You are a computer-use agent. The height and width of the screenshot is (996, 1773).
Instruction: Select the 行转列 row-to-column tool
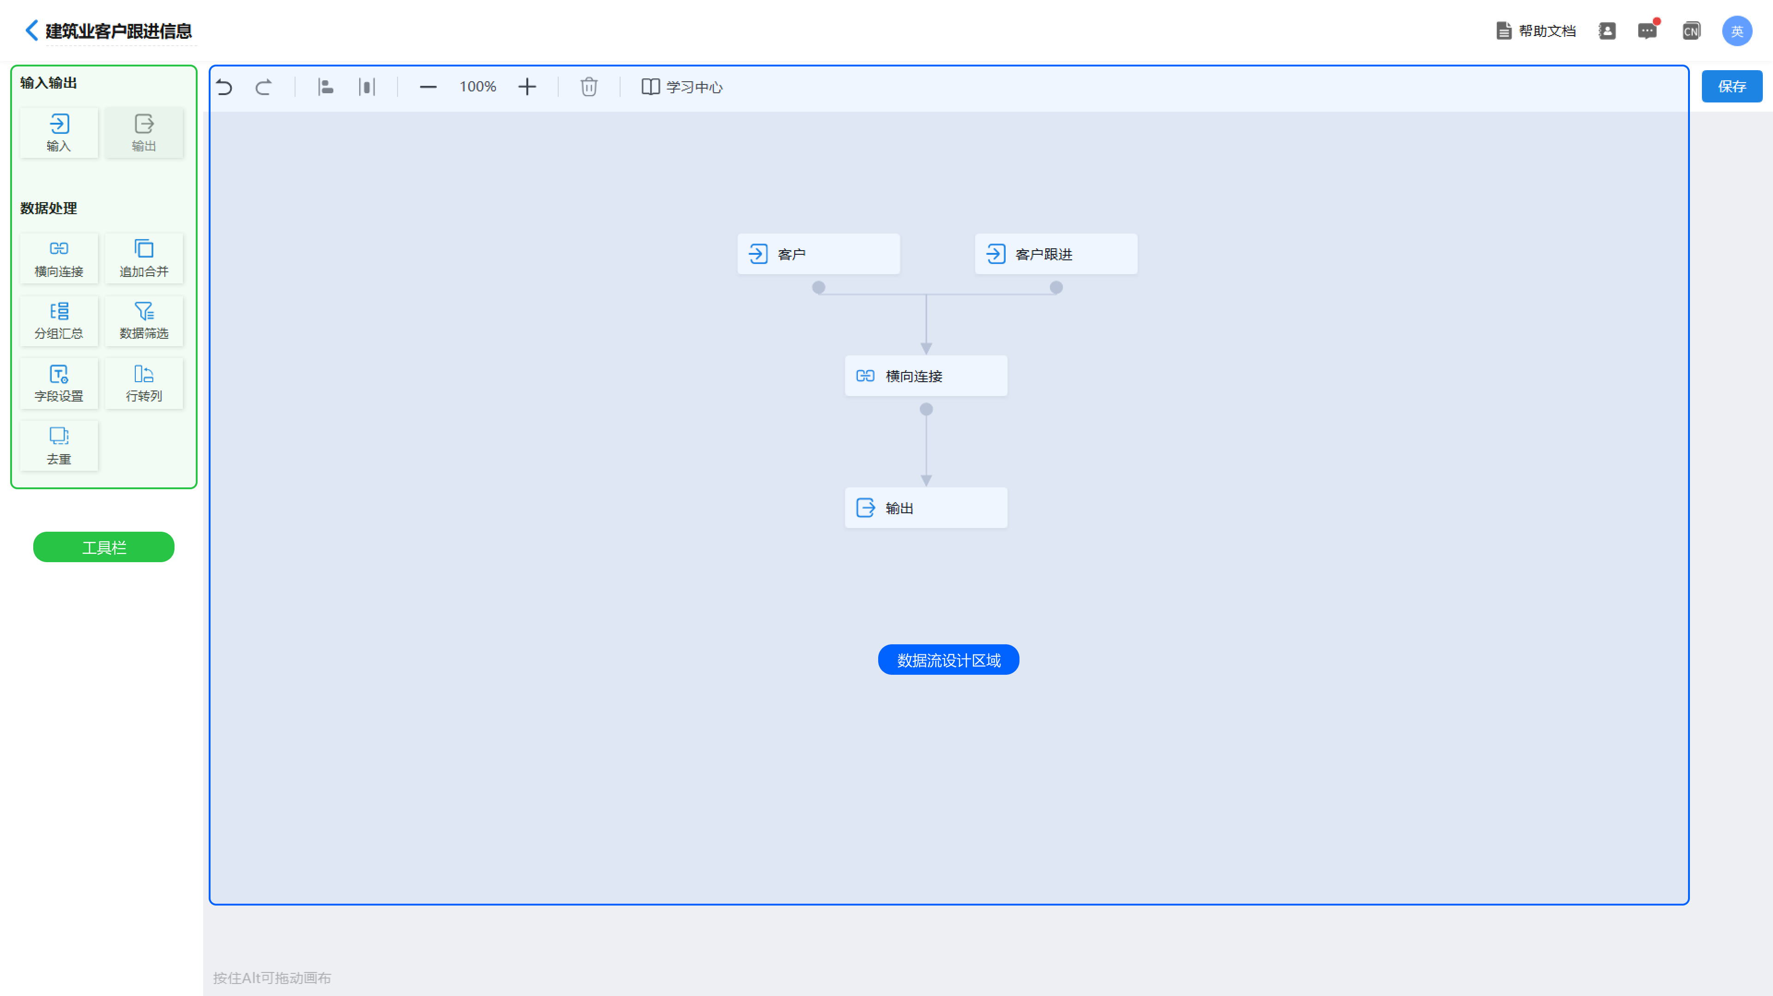pos(144,384)
